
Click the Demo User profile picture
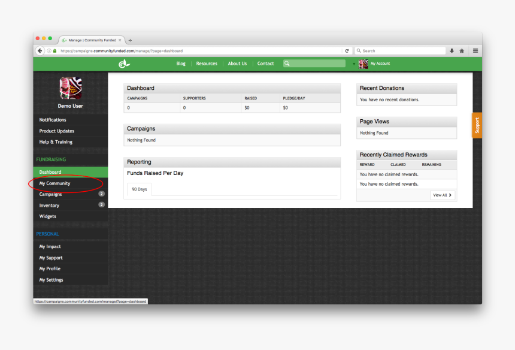pyautogui.click(x=71, y=88)
